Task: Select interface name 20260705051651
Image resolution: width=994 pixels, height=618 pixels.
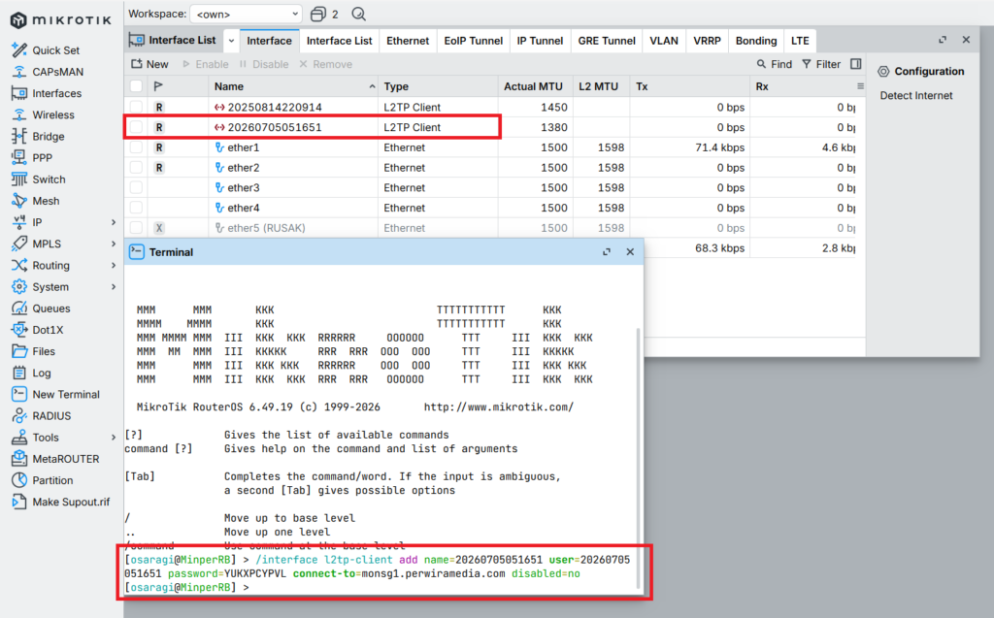Action: [x=275, y=127]
